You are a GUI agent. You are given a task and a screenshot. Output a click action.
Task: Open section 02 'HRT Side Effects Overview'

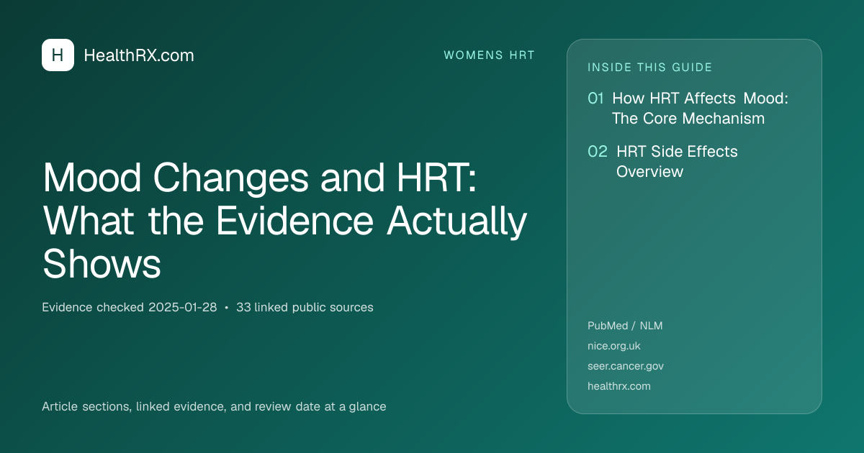677,162
